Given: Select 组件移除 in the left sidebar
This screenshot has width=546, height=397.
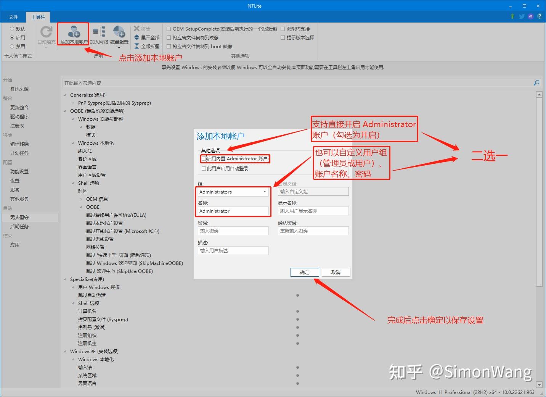Looking at the screenshot, I should pos(19,144).
